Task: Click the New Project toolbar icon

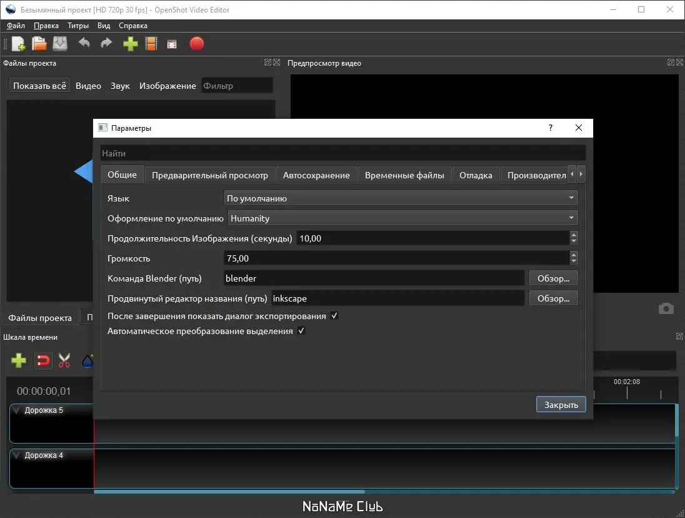Action: [18, 44]
